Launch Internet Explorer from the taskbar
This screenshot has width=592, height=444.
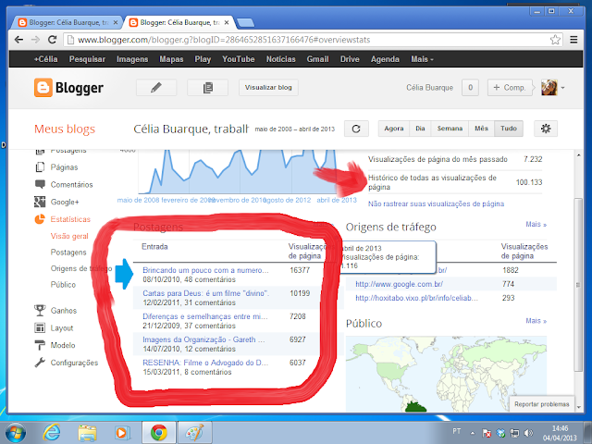click(52, 433)
